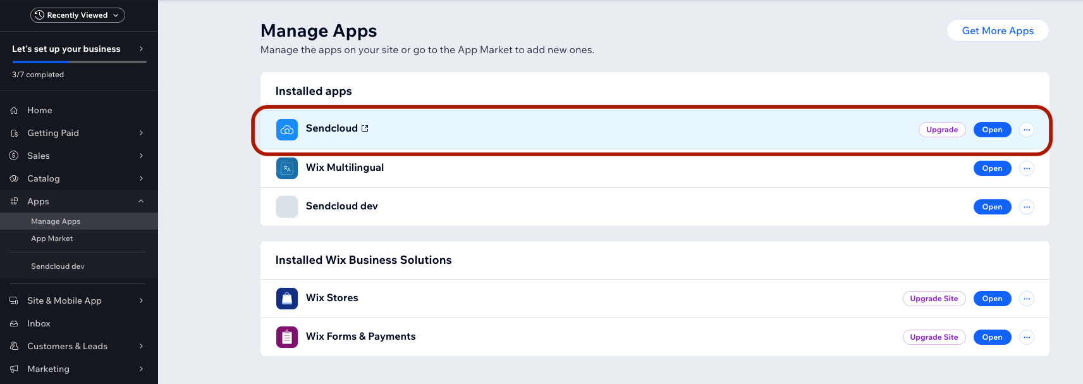The height and width of the screenshot is (384, 1083).
Task: Open App Market from the sidebar
Action: [x=79, y=238]
